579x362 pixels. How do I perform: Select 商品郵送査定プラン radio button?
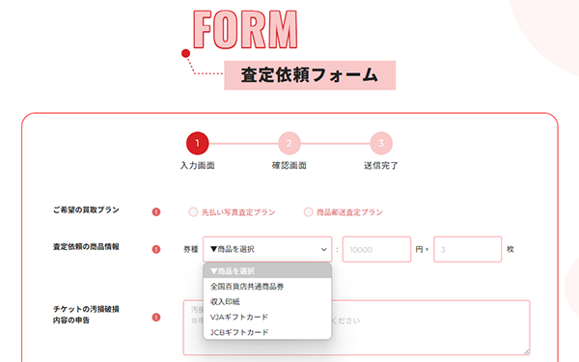click(x=308, y=212)
